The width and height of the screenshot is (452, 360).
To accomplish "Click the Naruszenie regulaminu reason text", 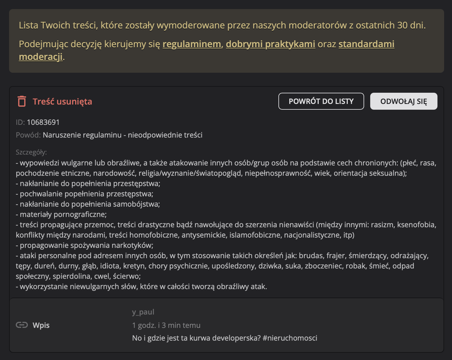I will [x=122, y=135].
